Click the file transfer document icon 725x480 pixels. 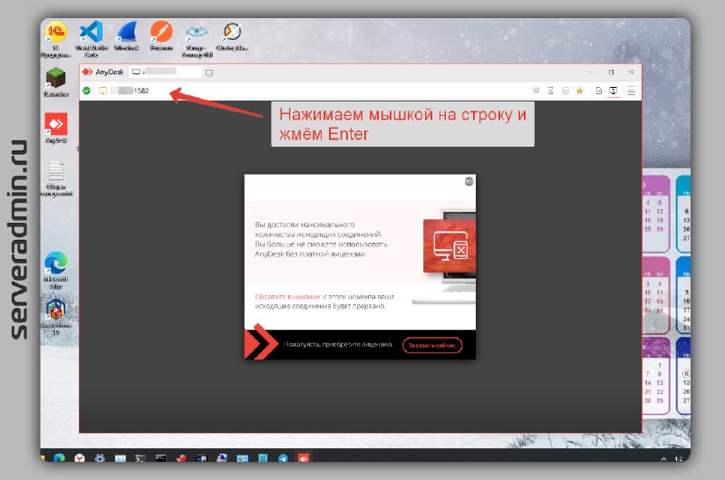[599, 91]
